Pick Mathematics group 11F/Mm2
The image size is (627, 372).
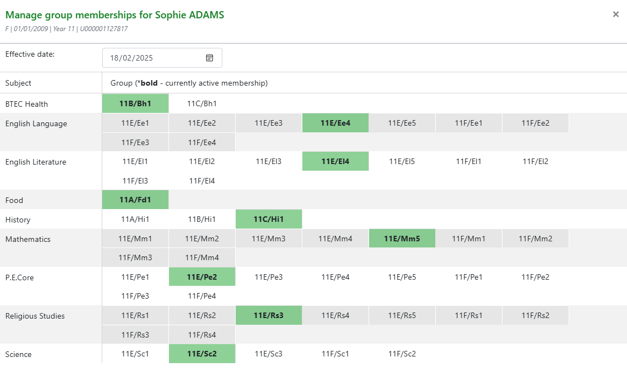coord(535,239)
